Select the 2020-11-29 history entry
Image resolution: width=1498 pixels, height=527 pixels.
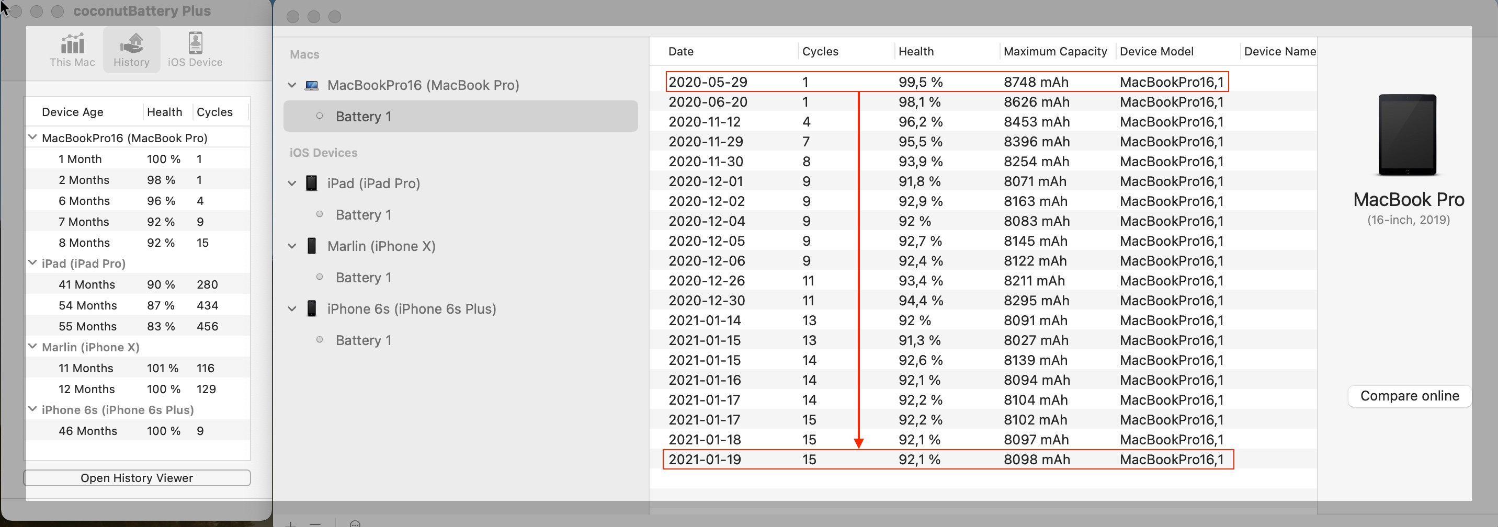click(983, 141)
